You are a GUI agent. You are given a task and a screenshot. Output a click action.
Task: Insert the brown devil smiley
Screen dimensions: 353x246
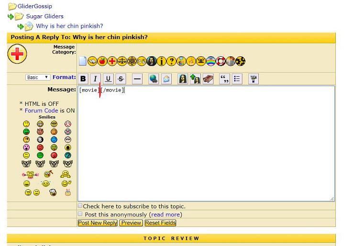[x=40, y=132]
